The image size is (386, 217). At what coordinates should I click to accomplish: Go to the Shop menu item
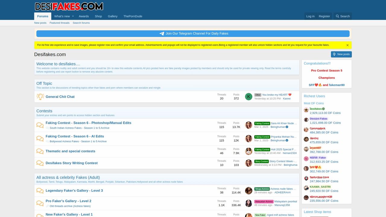[98, 16]
